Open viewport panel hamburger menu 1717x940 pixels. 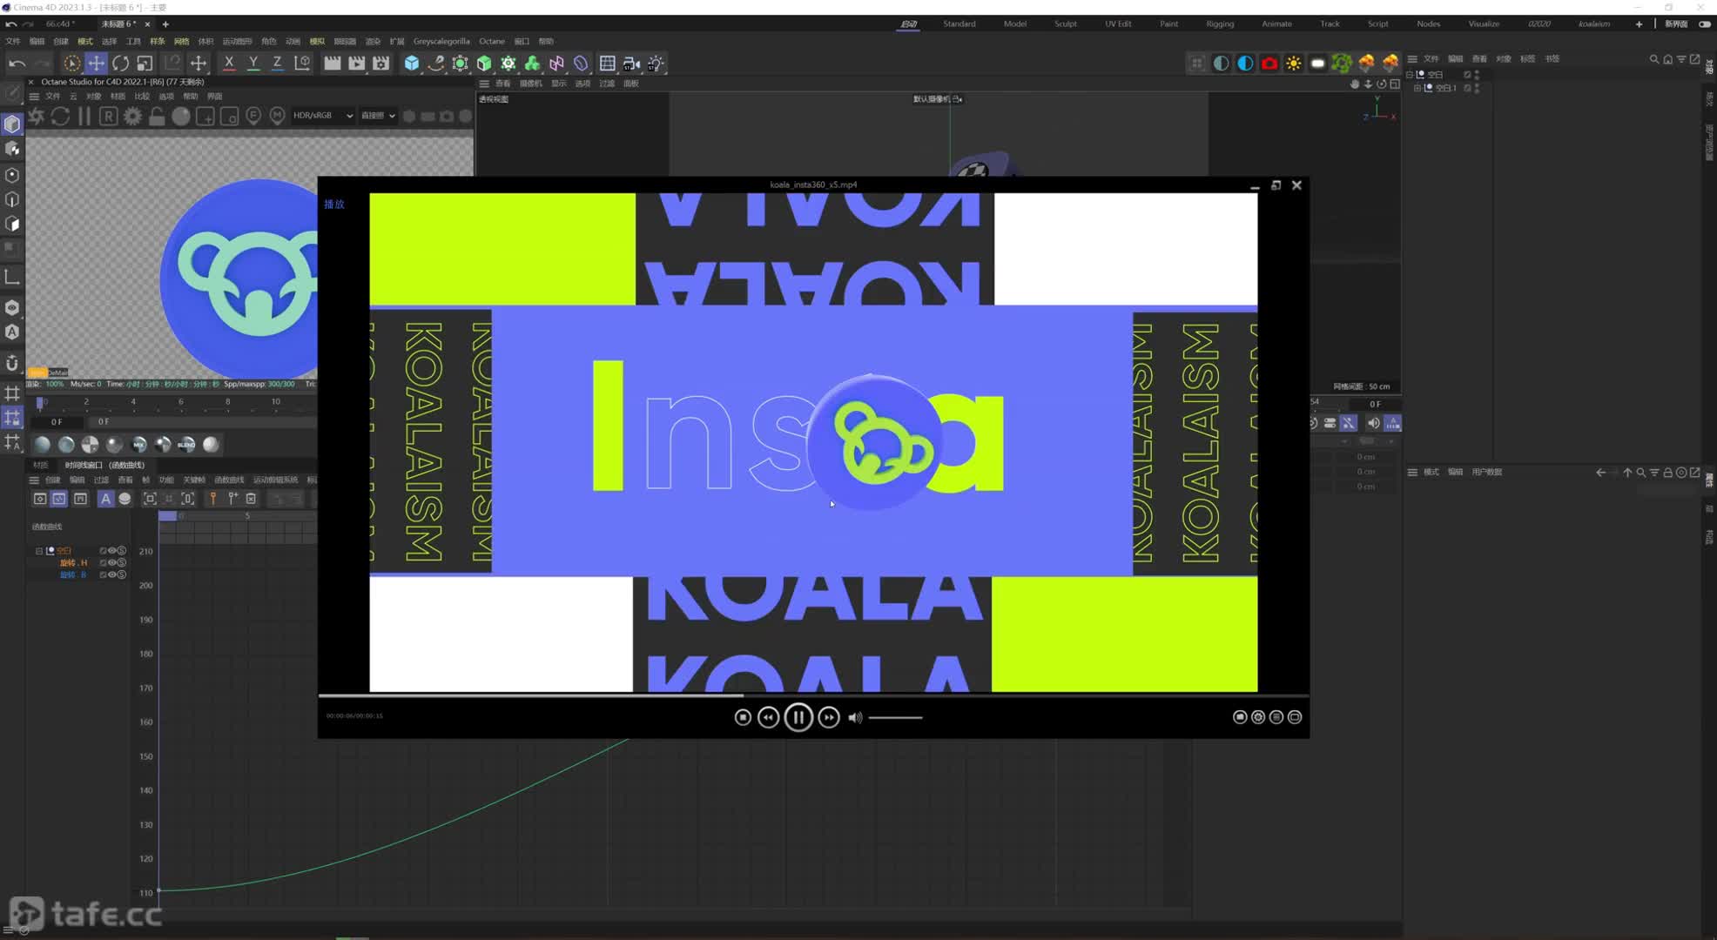click(x=484, y=84)
